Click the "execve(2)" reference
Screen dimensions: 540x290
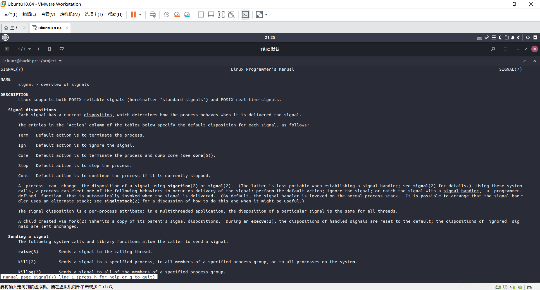(x=262, y=221)
